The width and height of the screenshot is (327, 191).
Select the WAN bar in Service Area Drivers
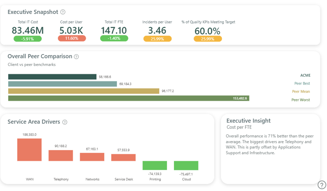29,150
